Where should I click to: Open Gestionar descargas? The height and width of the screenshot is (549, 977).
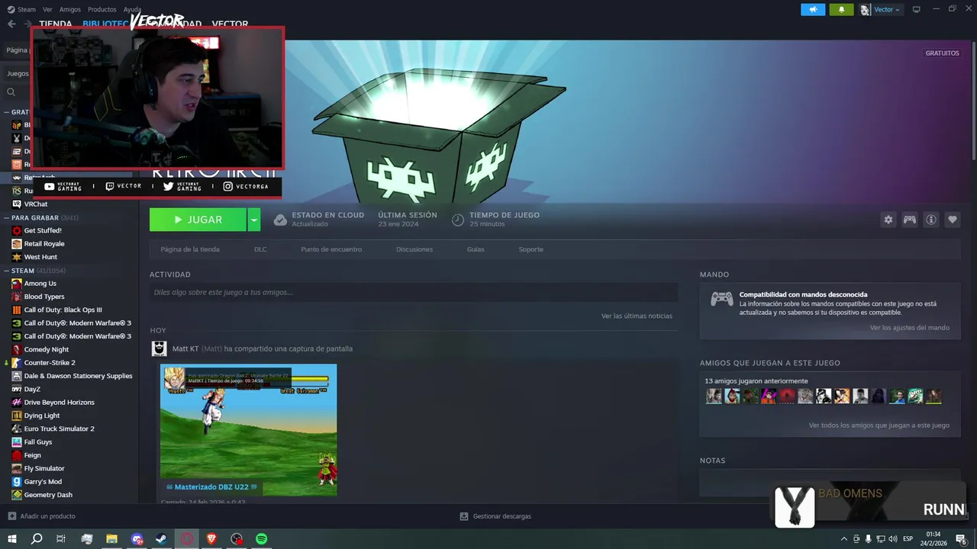tap(495, 516)
